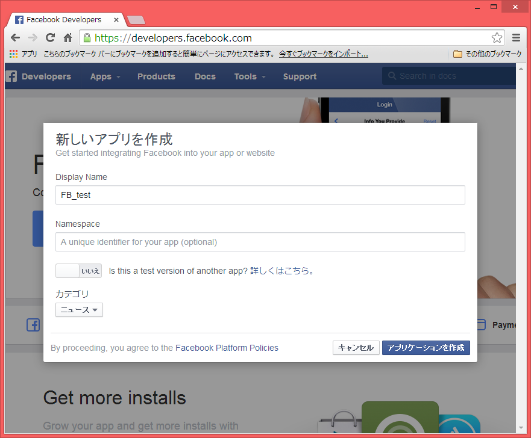Open a new browser tab
Image resolution: width=531 pixels, height=438 pixels.
click(x=136, y=20)
